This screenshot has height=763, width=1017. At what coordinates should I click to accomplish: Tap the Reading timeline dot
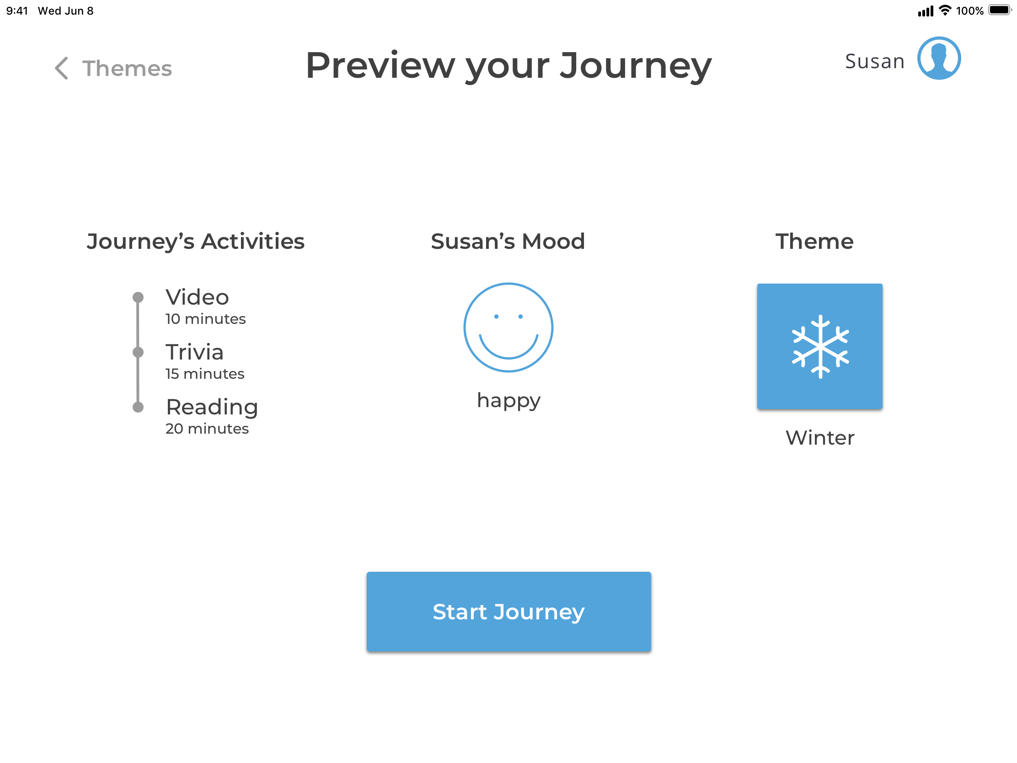[x=138, y=407]
